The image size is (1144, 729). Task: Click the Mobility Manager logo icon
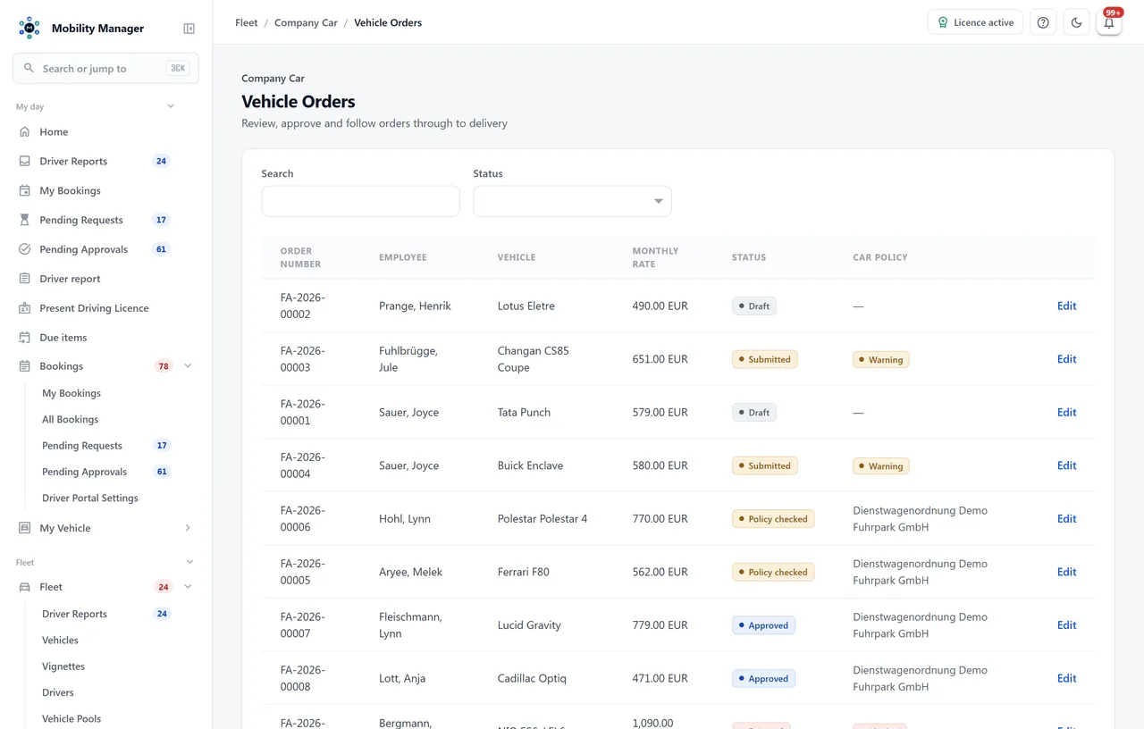coord(29,28)
